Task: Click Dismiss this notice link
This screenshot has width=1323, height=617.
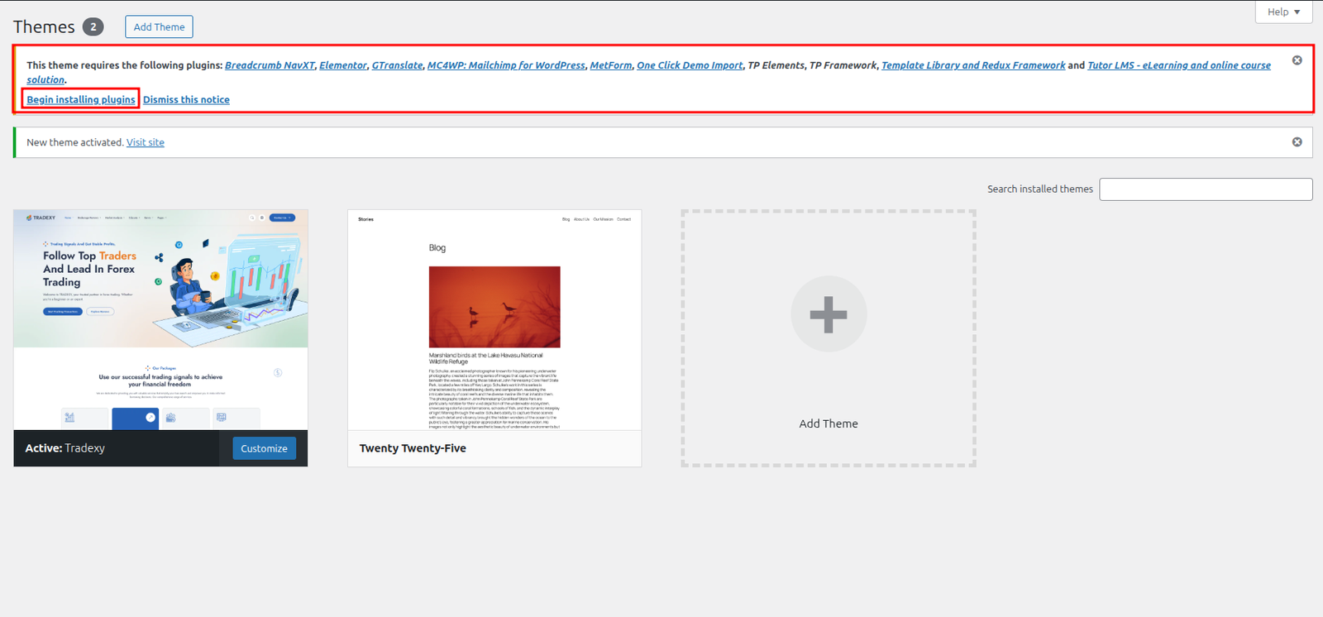Action: tap(186, 99)
